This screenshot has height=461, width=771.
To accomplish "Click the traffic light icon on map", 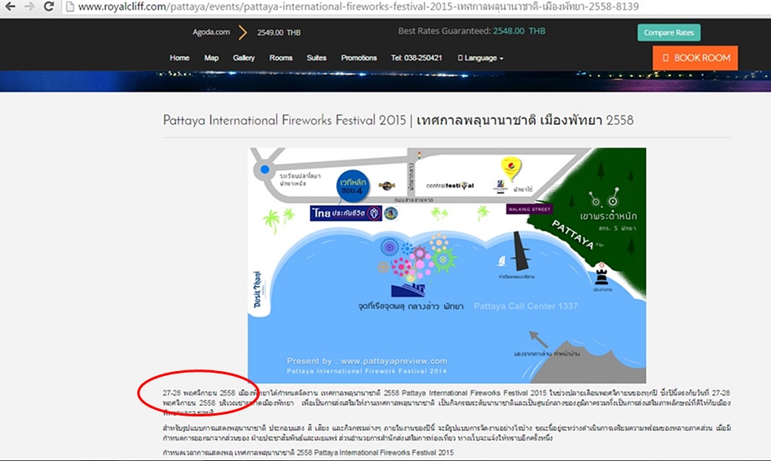I will click(419, 155).
